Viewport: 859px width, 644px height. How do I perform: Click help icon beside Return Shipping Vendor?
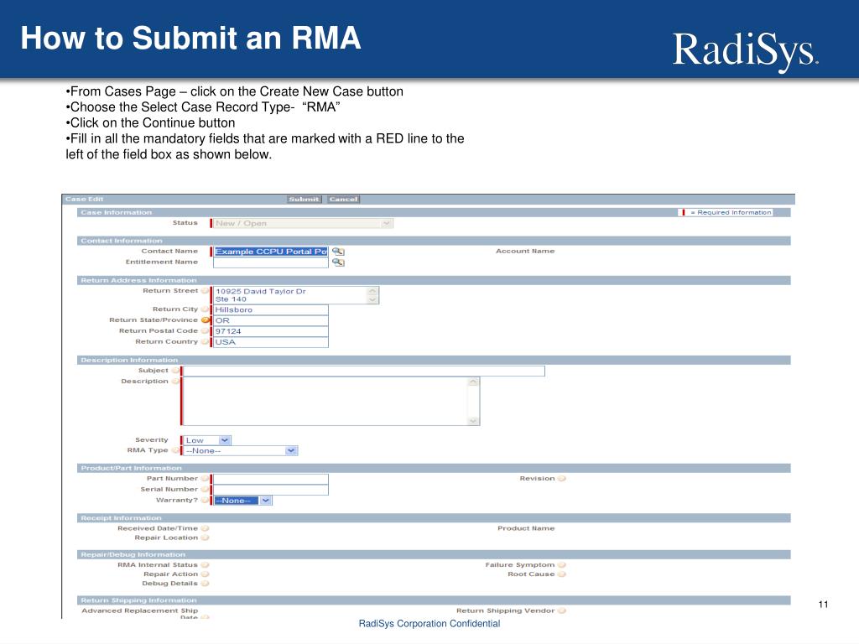[561, 610]
